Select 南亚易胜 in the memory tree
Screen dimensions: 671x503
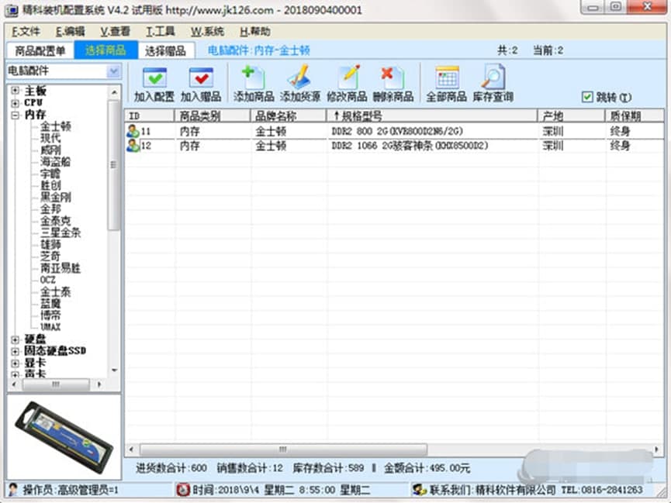[x=61, y=268]
